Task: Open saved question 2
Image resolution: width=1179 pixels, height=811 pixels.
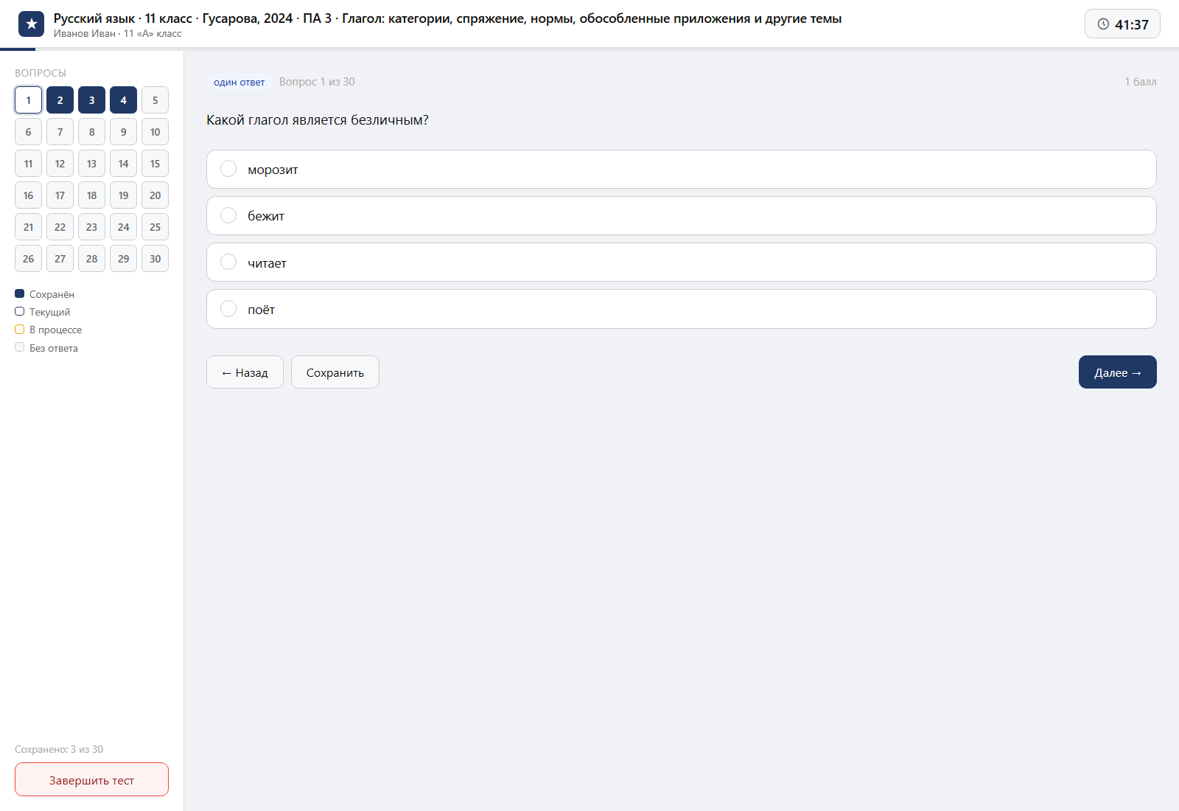Action: coord(60,100)
